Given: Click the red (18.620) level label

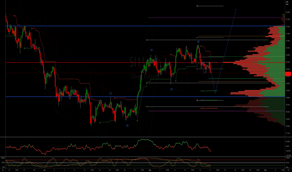Looking at the screenshot, I should (x=203, y=109).
